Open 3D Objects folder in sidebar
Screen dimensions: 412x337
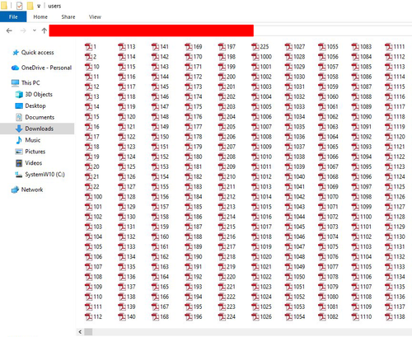[34, 94]
